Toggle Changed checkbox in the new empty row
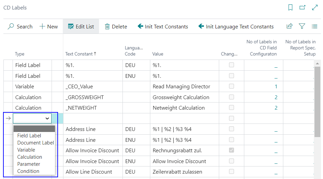 (231, 118)
